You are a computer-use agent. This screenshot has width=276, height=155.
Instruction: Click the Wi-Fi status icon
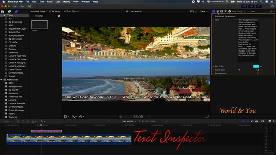click(227, 2)
